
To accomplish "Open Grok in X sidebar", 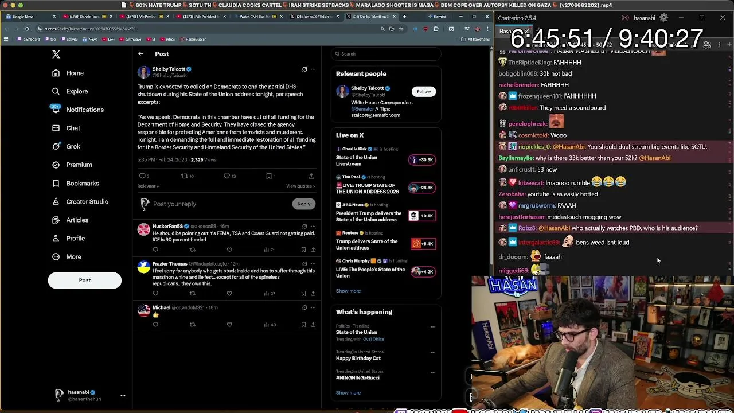I will point(67,146).
